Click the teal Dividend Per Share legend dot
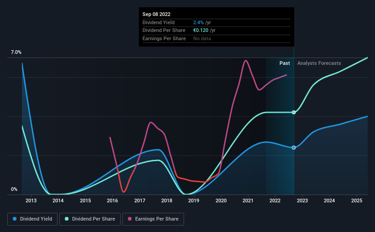The width and height of the screenshot is (375, 232). tap(67, 219)
